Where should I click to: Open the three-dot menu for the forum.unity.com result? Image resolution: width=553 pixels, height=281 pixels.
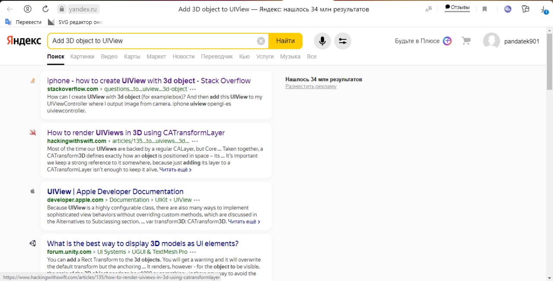coord(193,252)
